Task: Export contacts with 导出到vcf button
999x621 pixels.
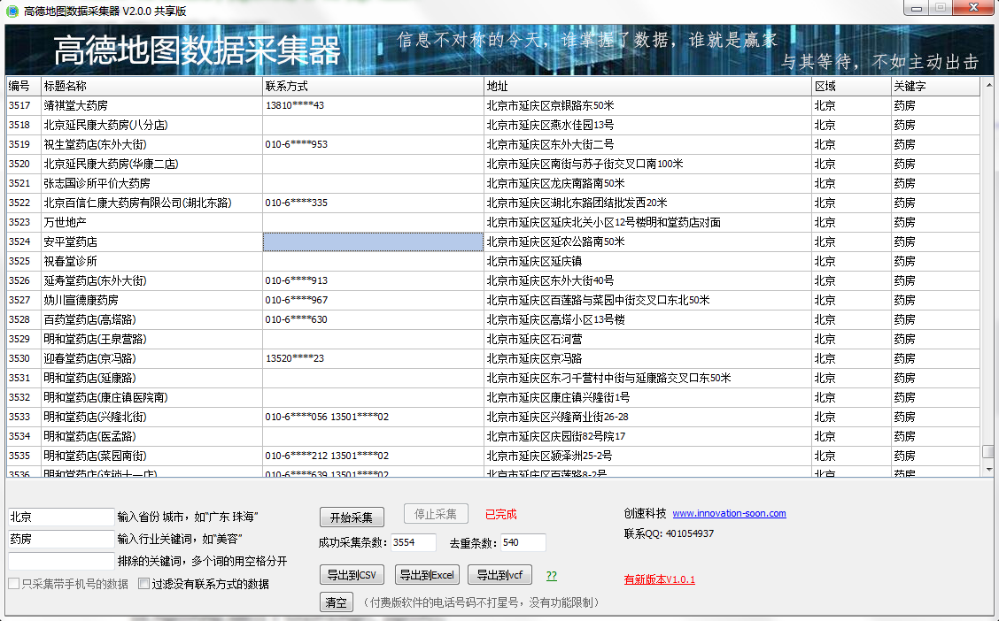Action: pyautogui.click(x=500, y=575)
